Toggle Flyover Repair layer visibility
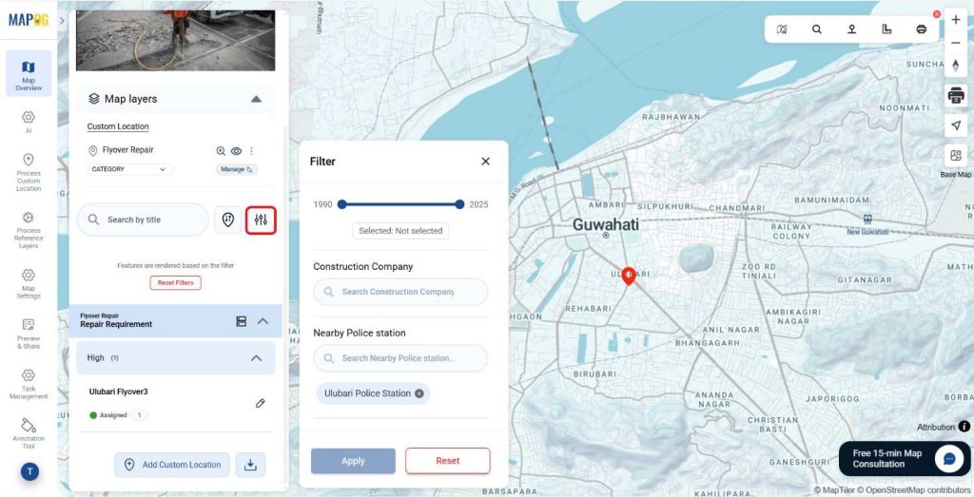974x497 pixels. point(236,151)
